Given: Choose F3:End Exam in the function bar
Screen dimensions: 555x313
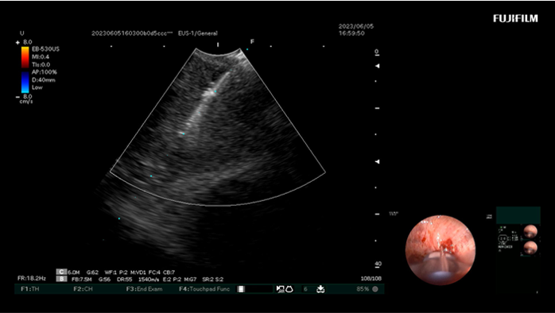Looking at the screenshot, I should 145,289.
